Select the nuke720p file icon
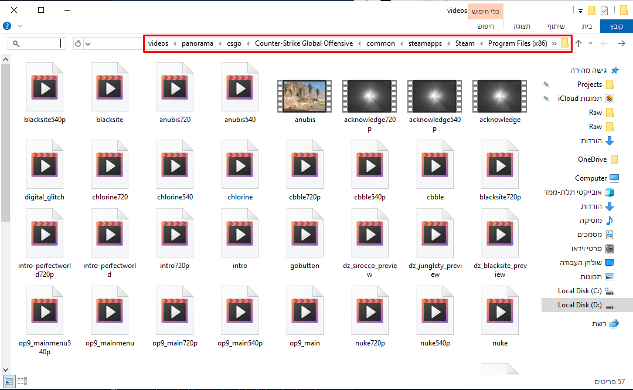Viewport: 633px width, 390px height. point(370,310)
